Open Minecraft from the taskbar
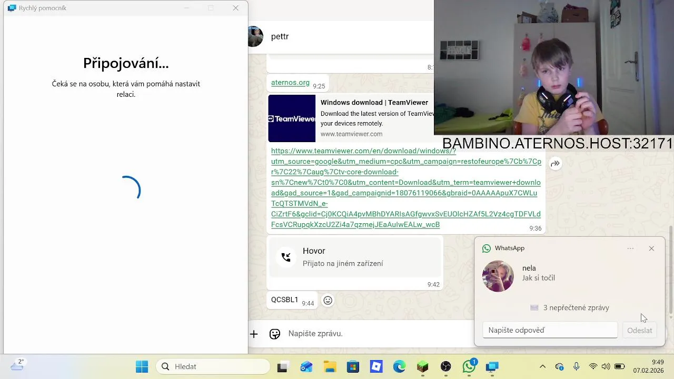The image size is (674, 379). (x=422, y=367)
